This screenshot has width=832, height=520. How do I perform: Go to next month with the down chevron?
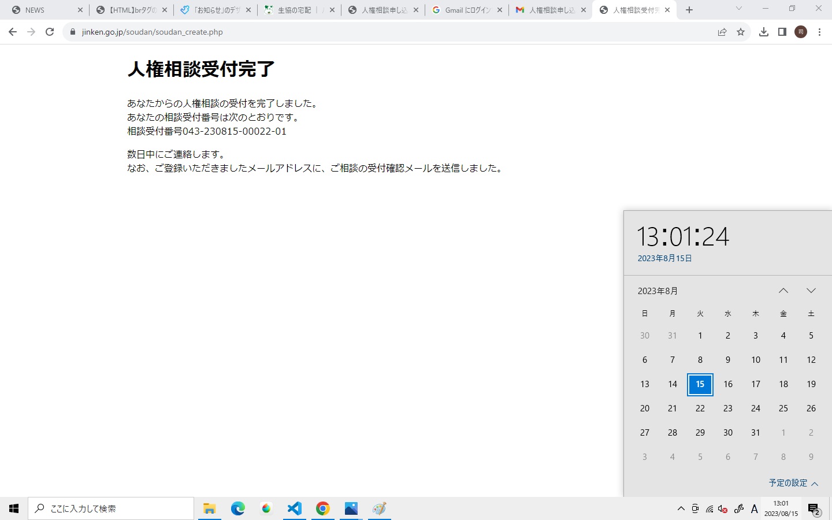811,291
